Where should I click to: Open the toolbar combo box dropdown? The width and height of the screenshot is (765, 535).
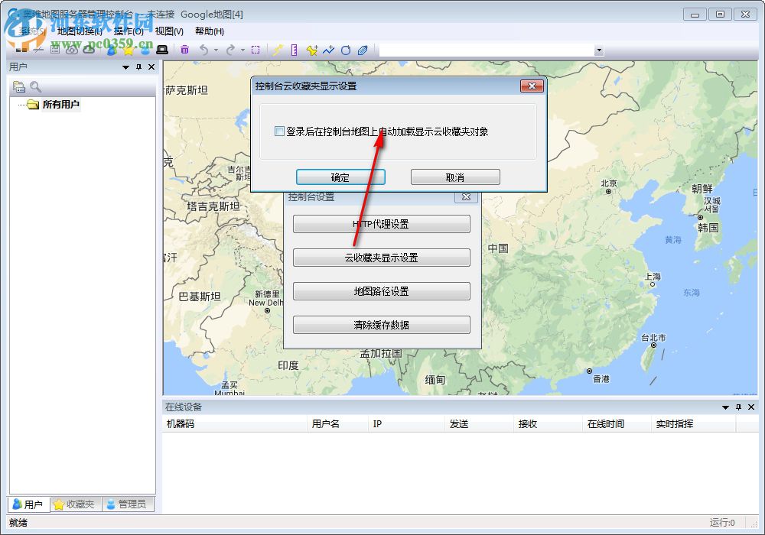click(x=599, y=50)
